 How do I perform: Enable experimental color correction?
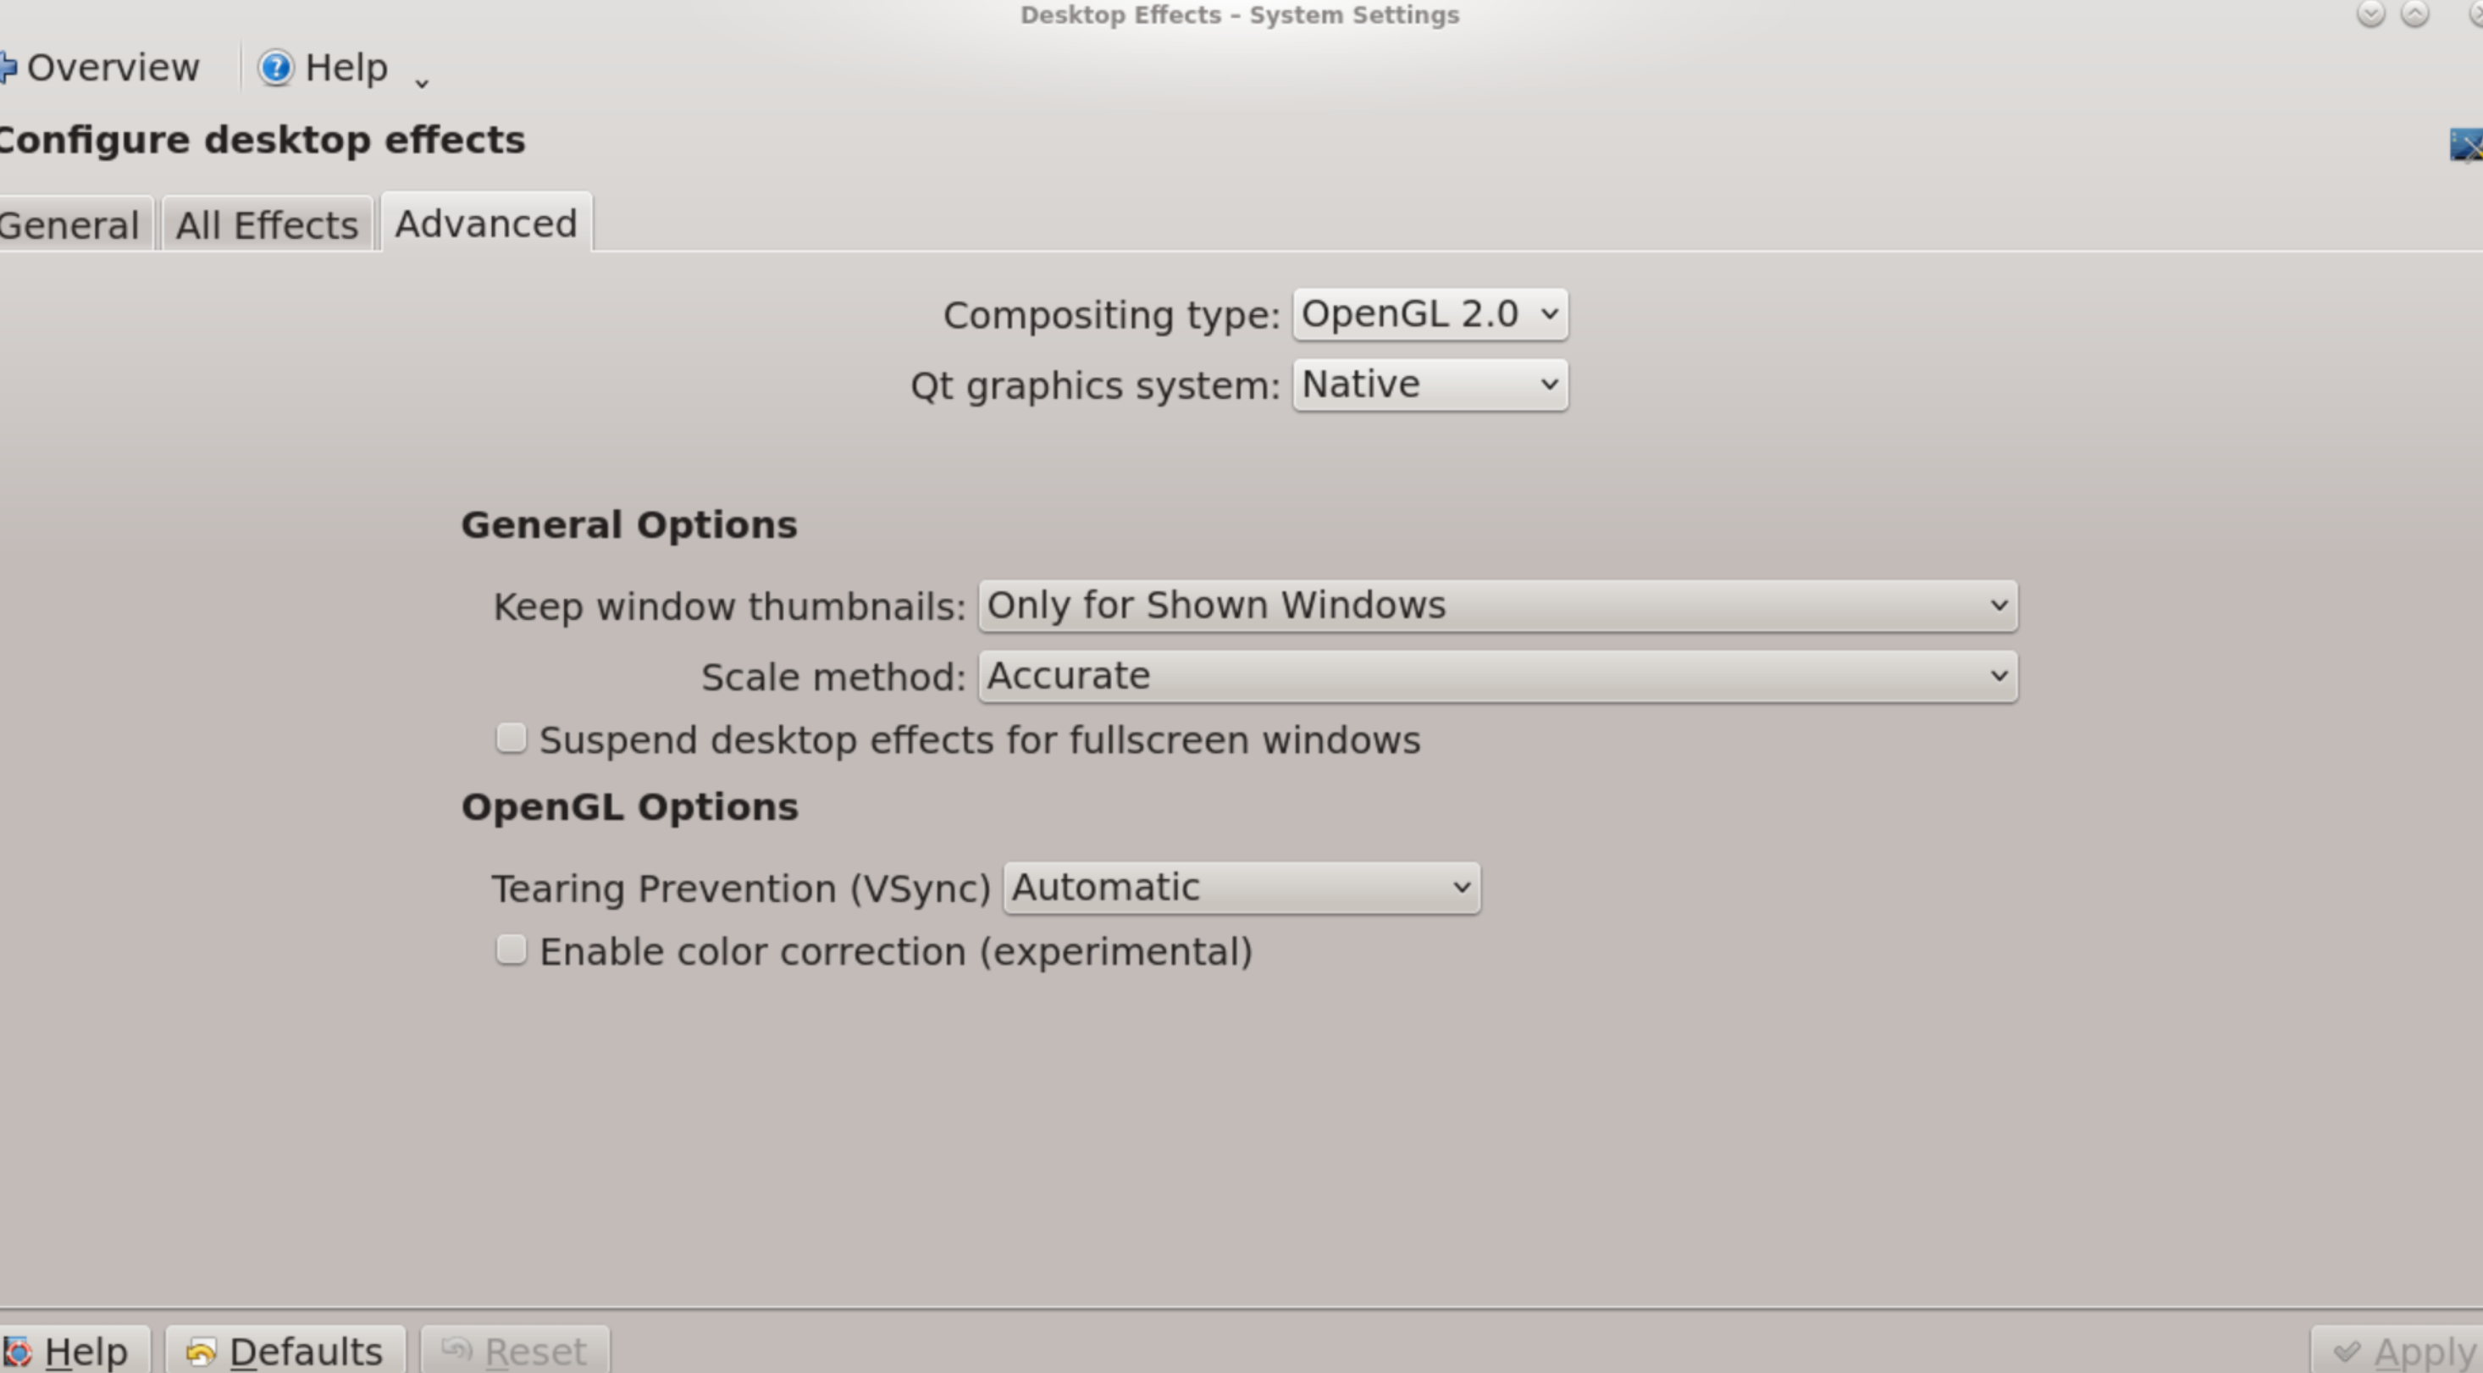(x=511, y=949)
